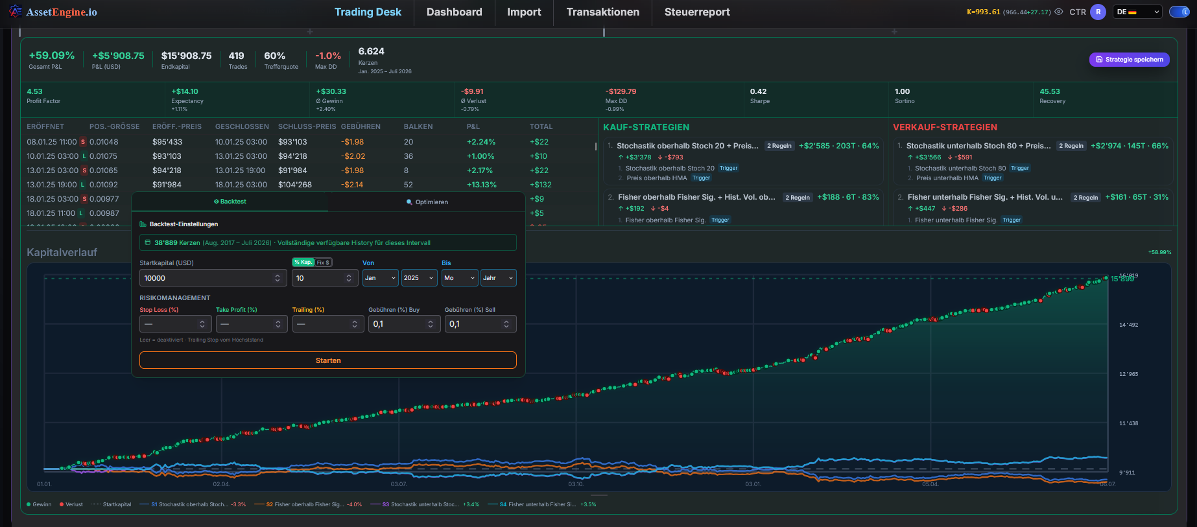1197x527 pixels.
Task: Click the Kerzen history table icon
Action: [148, 242]
